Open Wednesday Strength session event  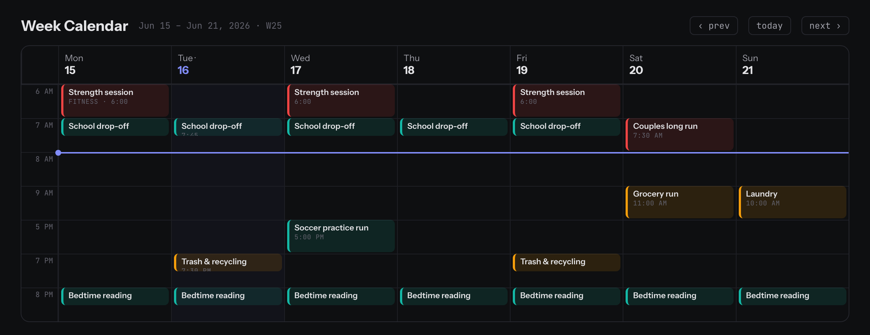(341, 100)
